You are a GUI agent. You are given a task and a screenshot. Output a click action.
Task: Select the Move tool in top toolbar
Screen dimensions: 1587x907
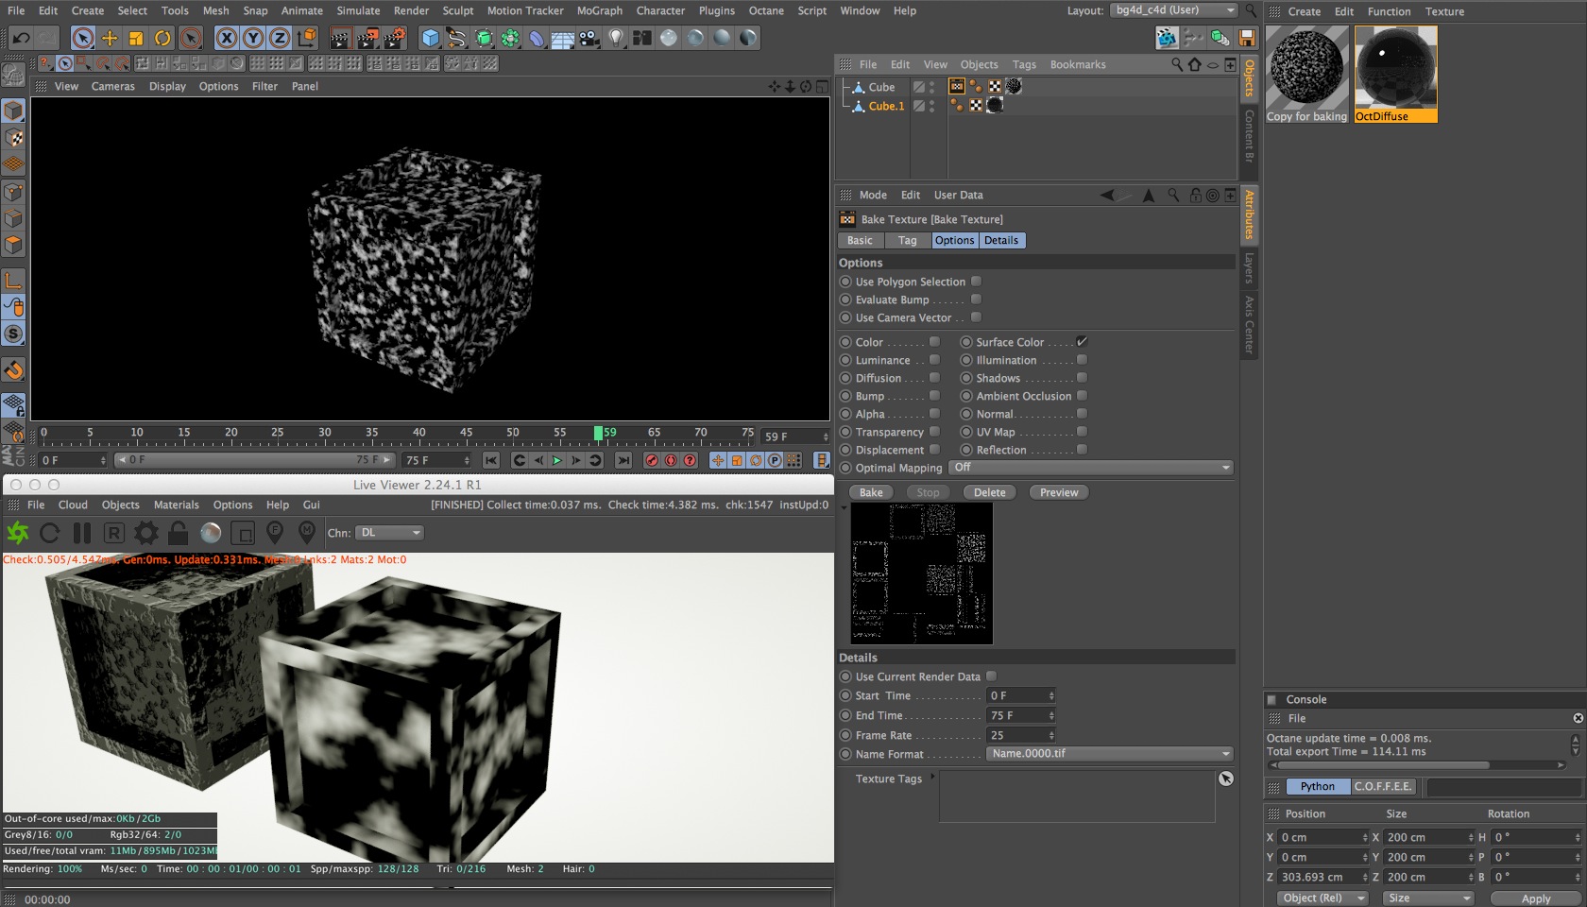[110, 38]
